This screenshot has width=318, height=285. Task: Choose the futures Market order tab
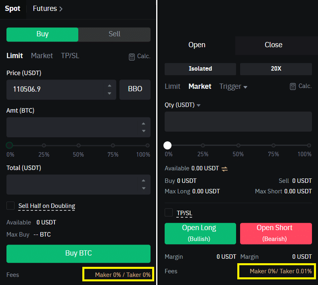pyautogui.click(x=200, y=87)
